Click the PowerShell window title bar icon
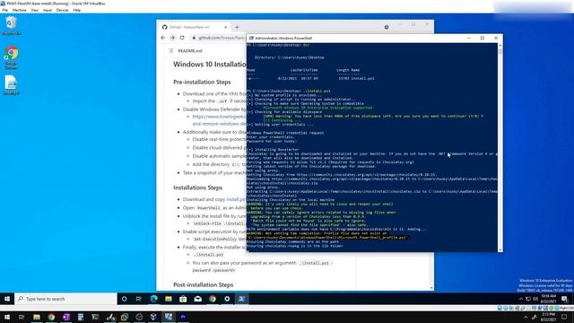This screenshot has height=323, width=574. [x=251, y=38]
